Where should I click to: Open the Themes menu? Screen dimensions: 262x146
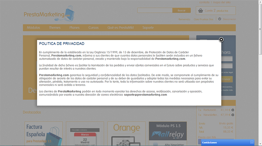[x=55, y=28]
